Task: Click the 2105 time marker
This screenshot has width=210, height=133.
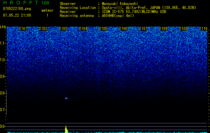Action: click(103, 29)
